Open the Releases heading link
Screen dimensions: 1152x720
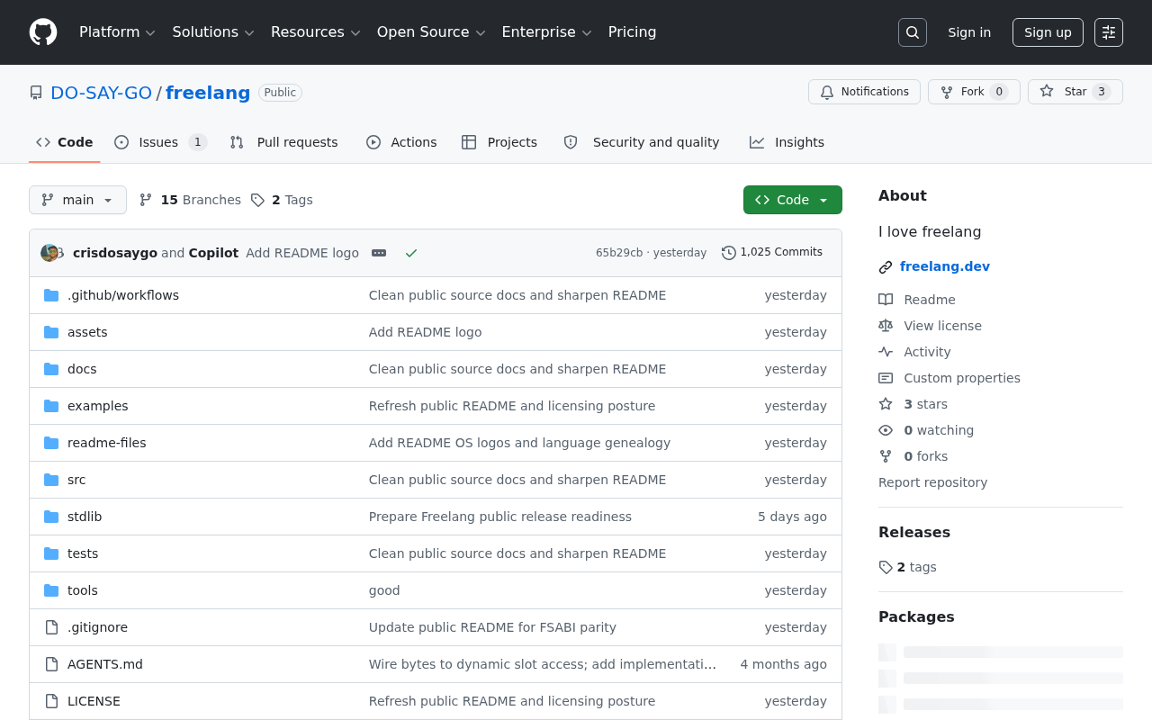click(914, 532)
